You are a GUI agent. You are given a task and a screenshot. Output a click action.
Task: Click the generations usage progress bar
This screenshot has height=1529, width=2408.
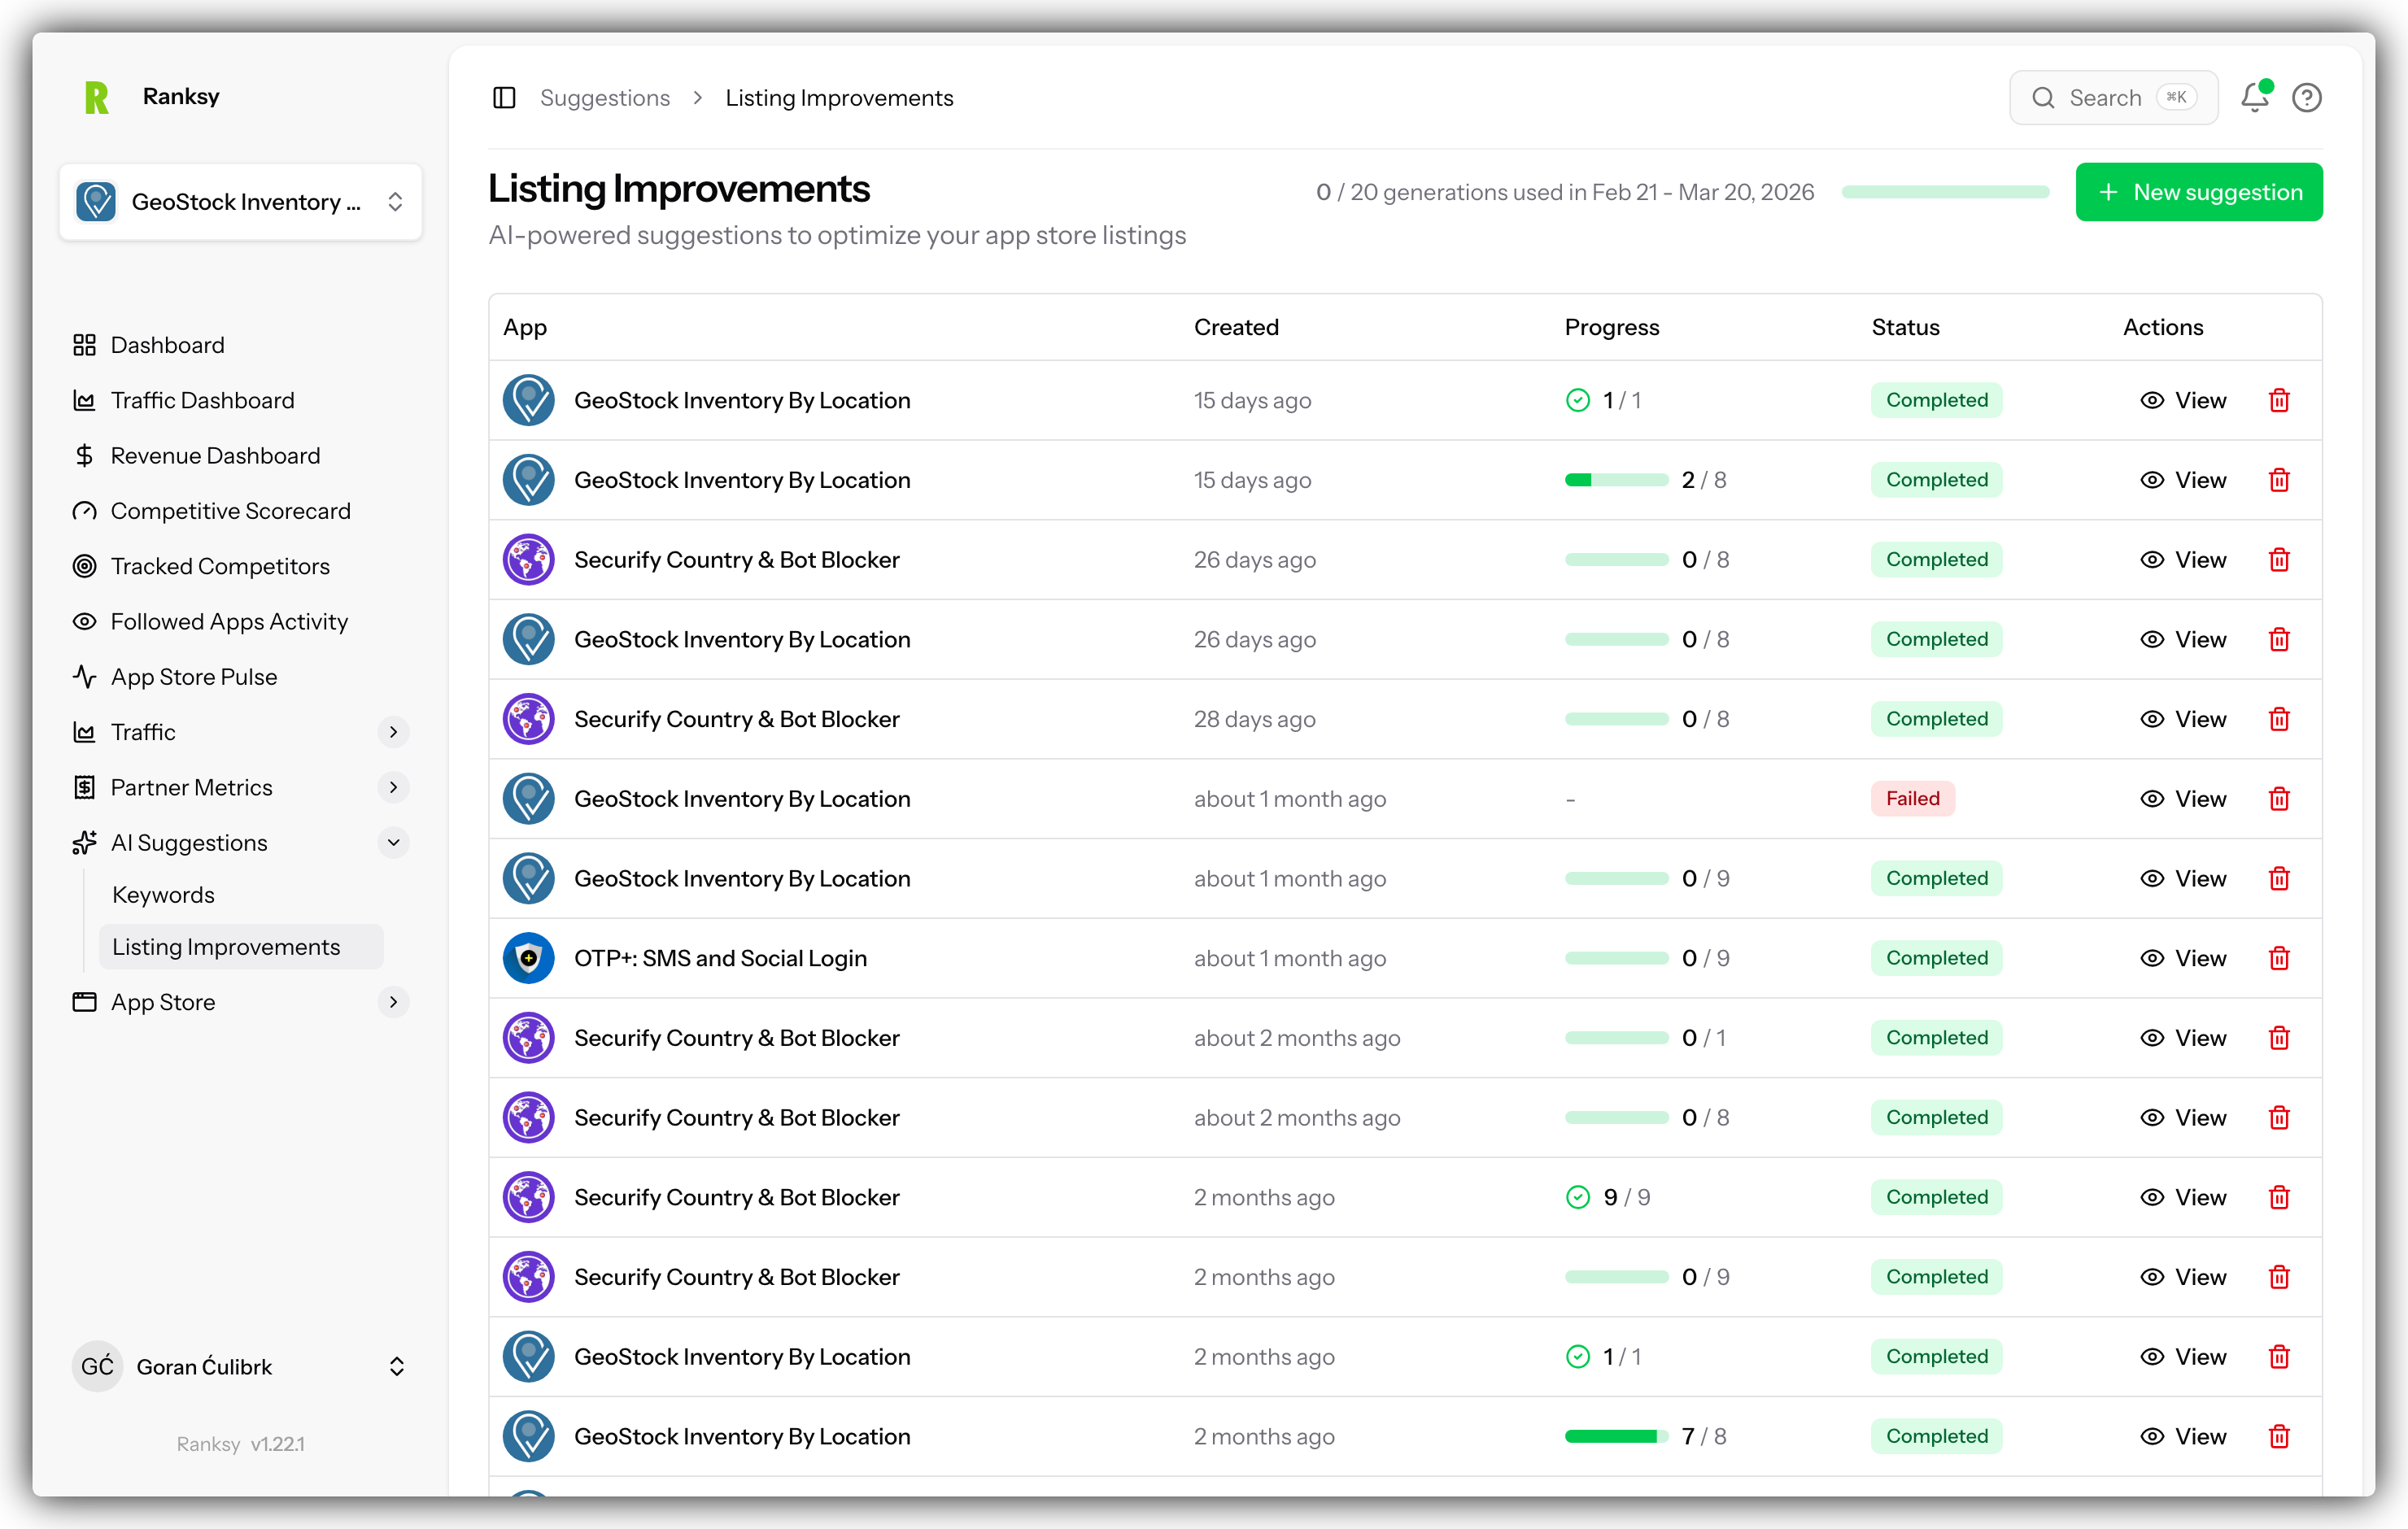[1944, 192]
